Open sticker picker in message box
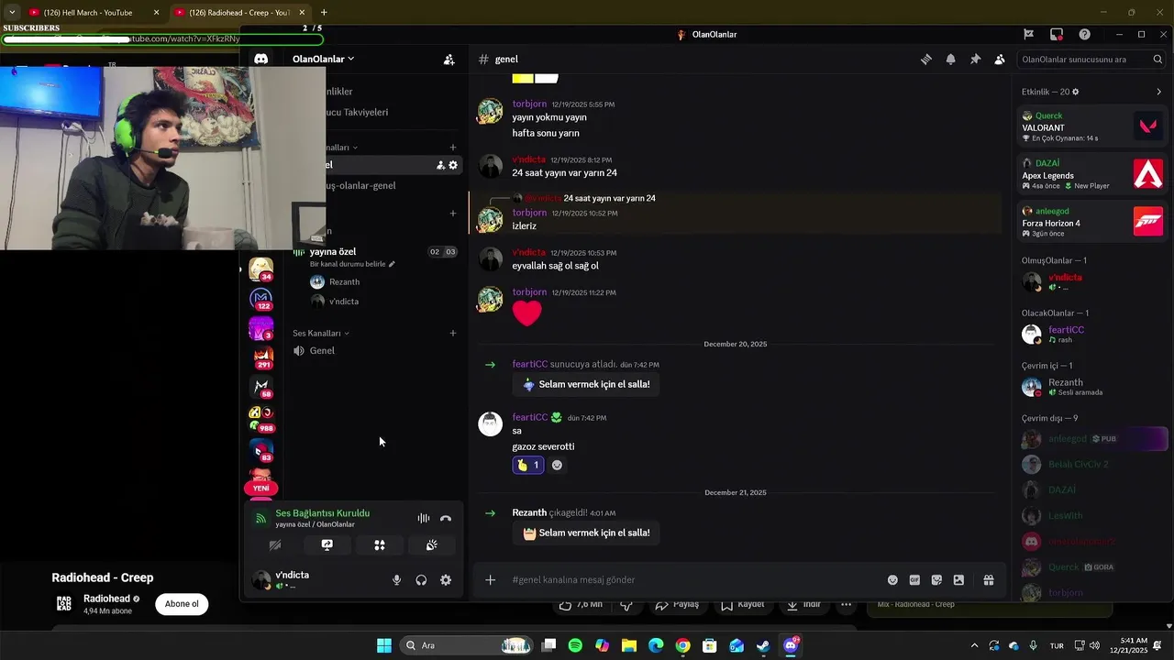This screenshot has height=660, width=1174. coord(936,580)
